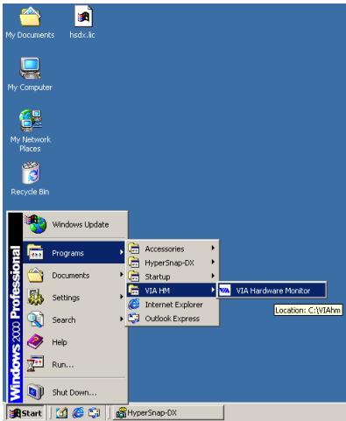
Task: Select the My Network Places icon
Action: coord(31,120)
